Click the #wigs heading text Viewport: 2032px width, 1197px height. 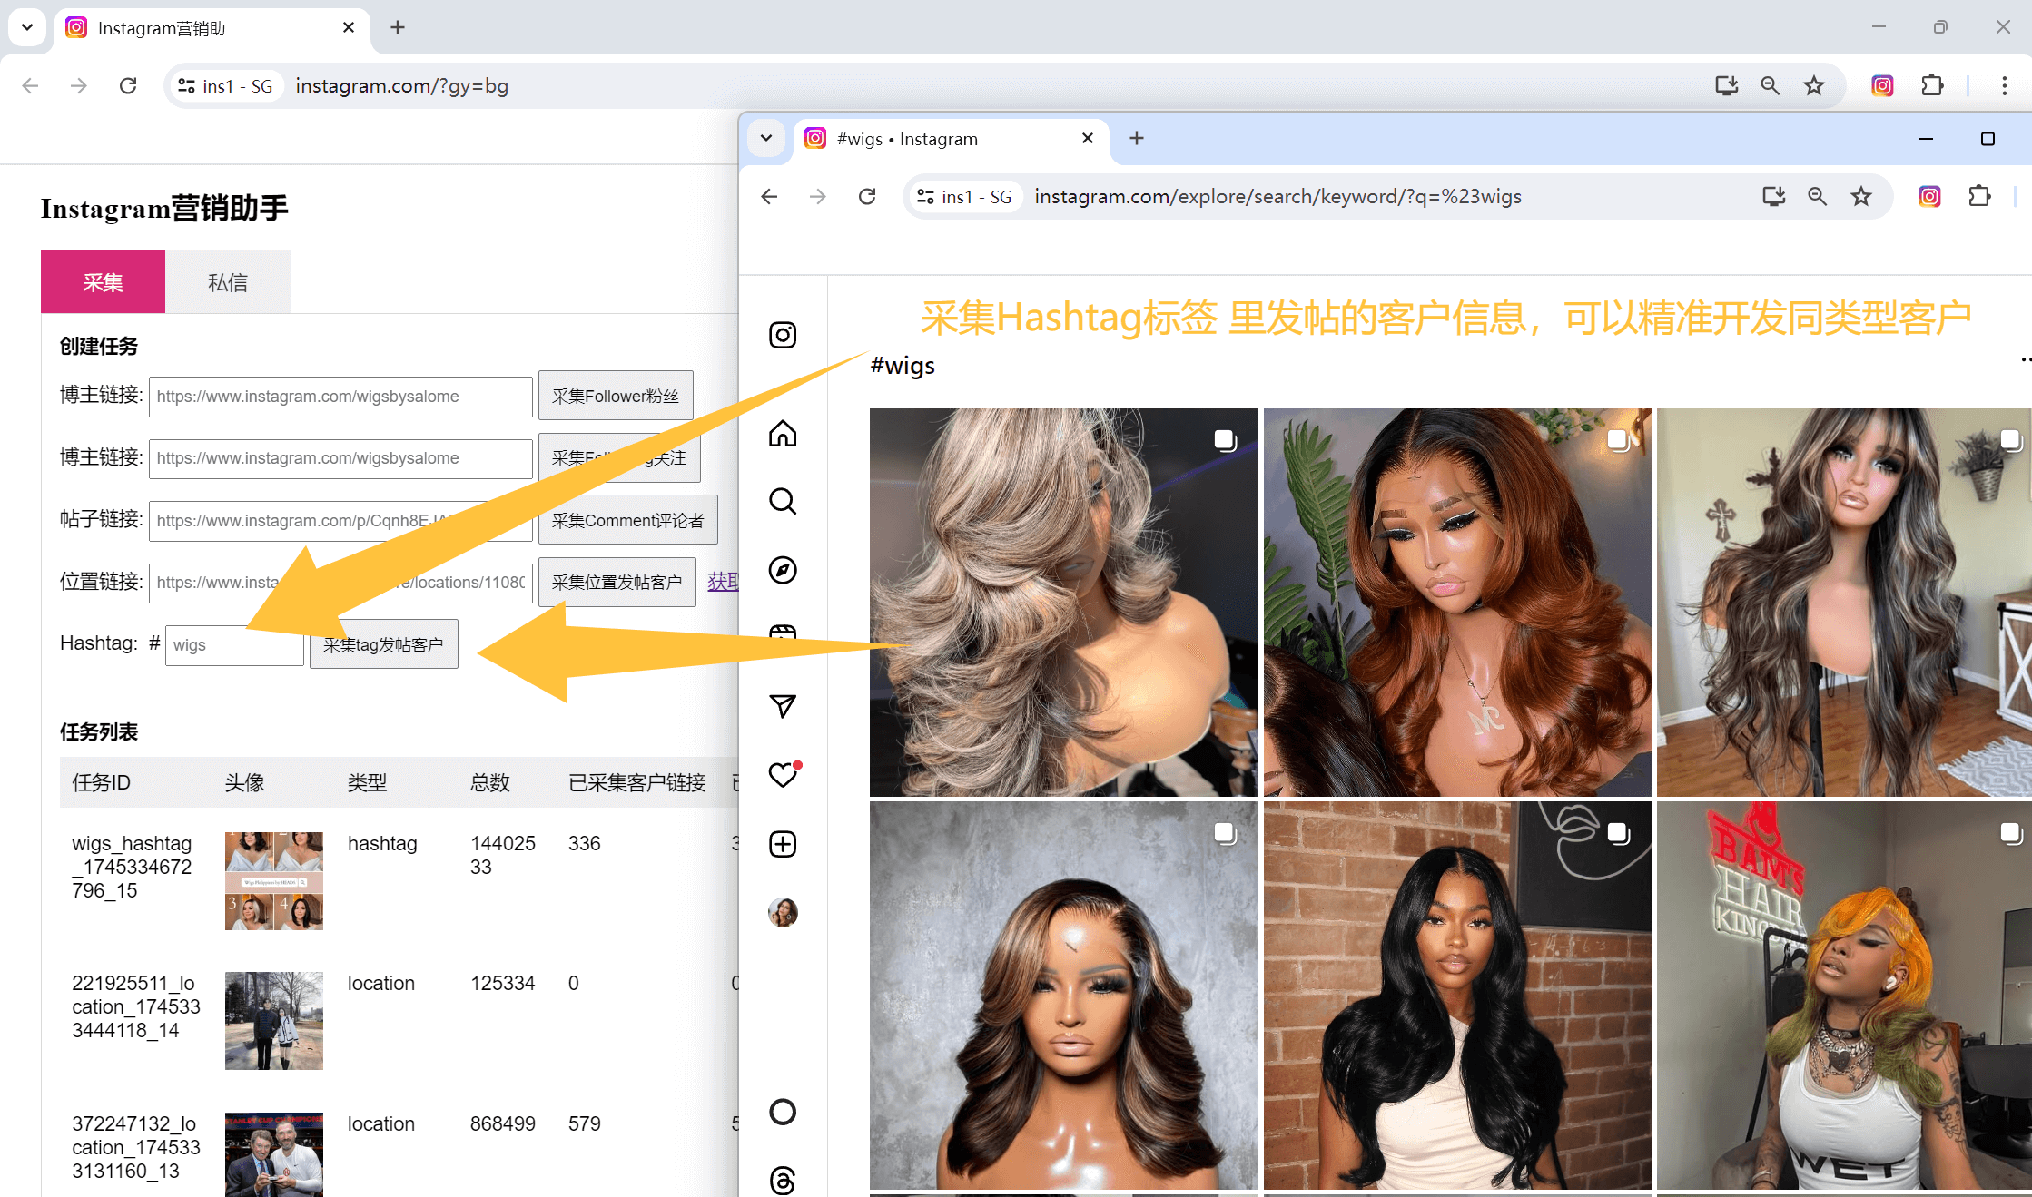tap(902, 365)
